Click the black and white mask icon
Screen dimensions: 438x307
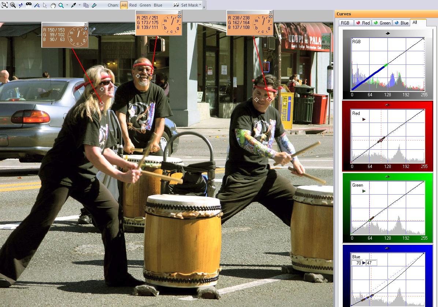click(29, 5)
